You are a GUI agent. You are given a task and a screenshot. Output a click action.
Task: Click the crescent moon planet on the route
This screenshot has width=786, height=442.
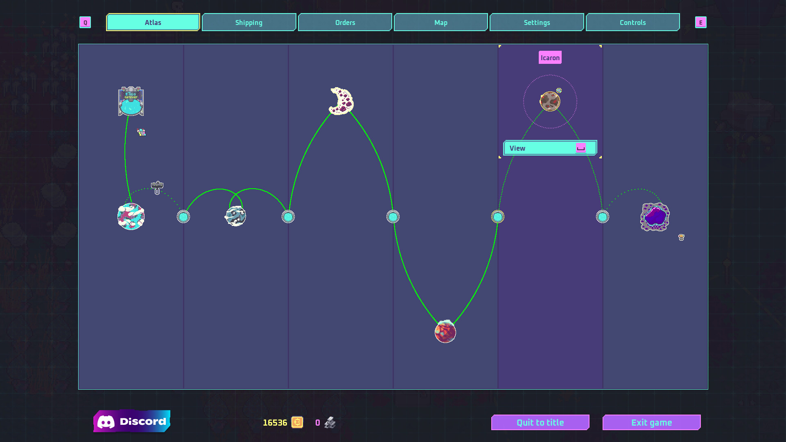[x=340, y=101]
